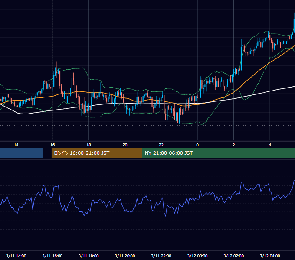Click the 22 hour label on time axis

click(161, 145)
